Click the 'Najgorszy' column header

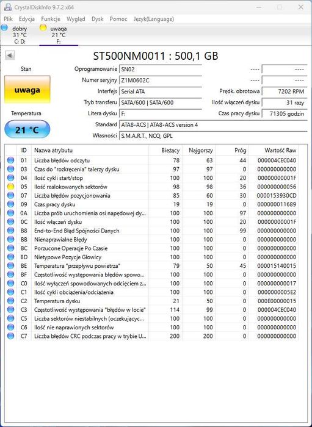[x=198, y=150]
